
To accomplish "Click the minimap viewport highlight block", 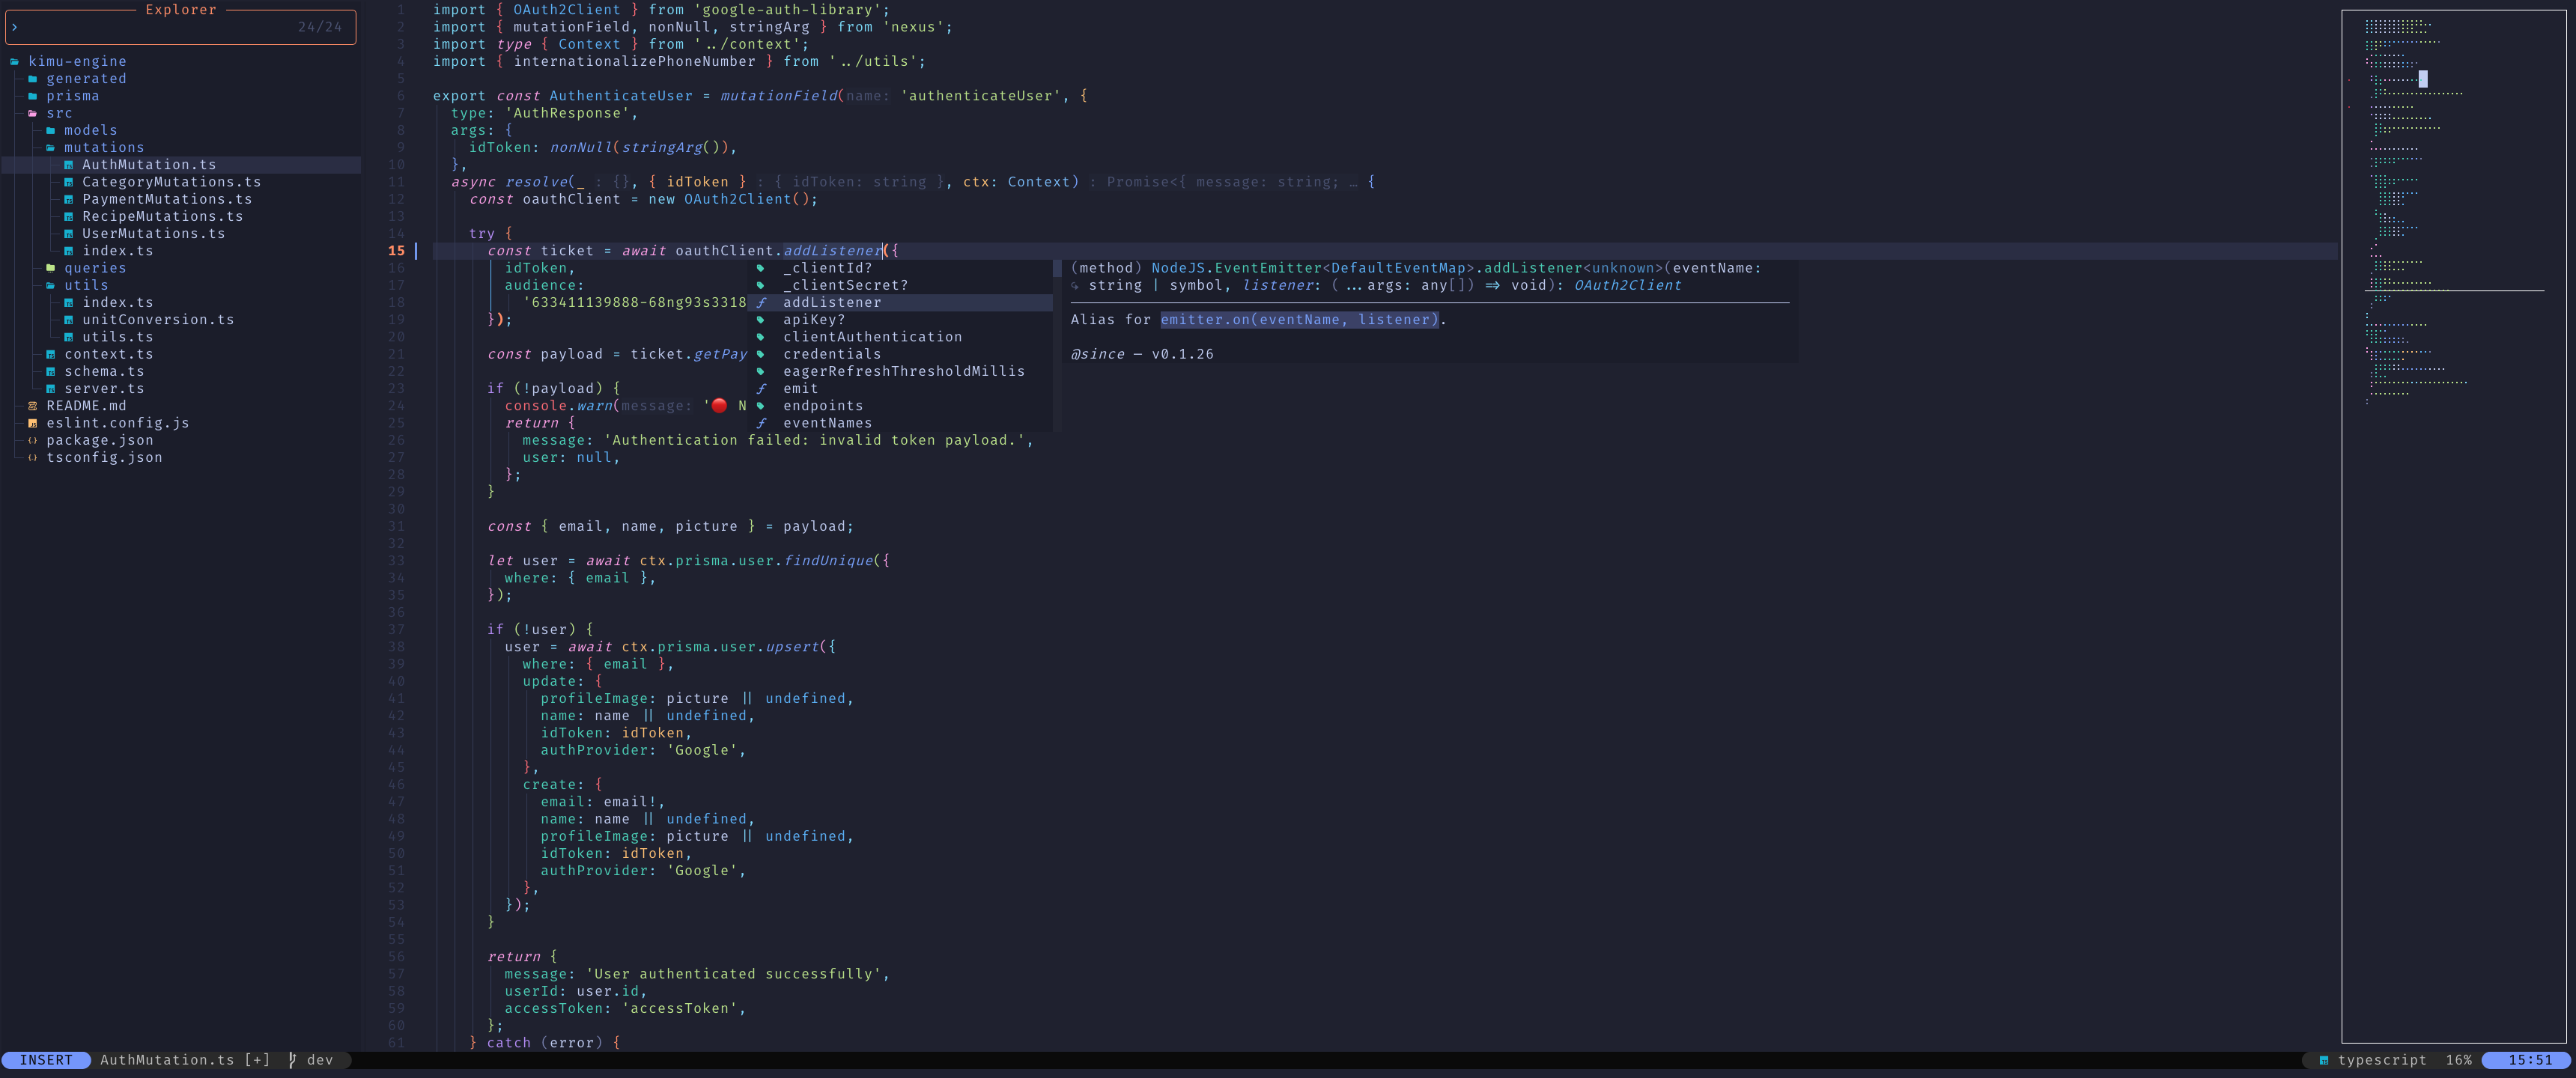I will [x=2423, y=79].
